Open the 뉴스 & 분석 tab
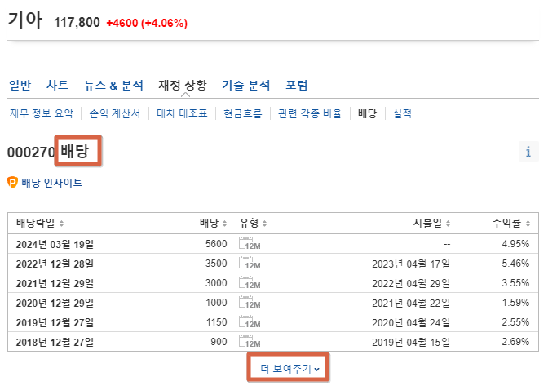The image size is (548, 390). coord(113,85)
